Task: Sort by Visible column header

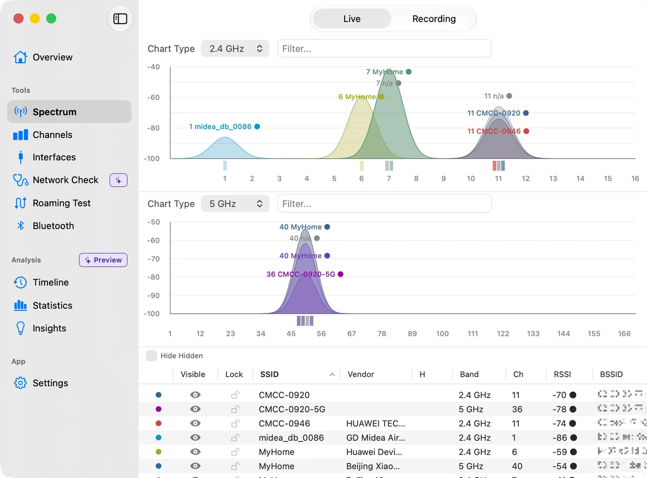Action: pos(193,374)
